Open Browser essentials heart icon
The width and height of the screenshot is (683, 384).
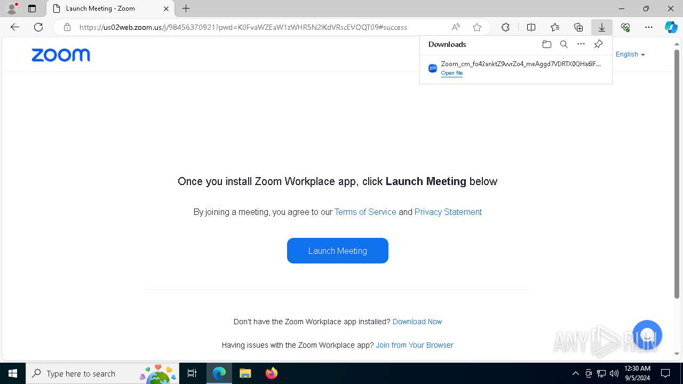pyautogui.click(x=625, y=27)
